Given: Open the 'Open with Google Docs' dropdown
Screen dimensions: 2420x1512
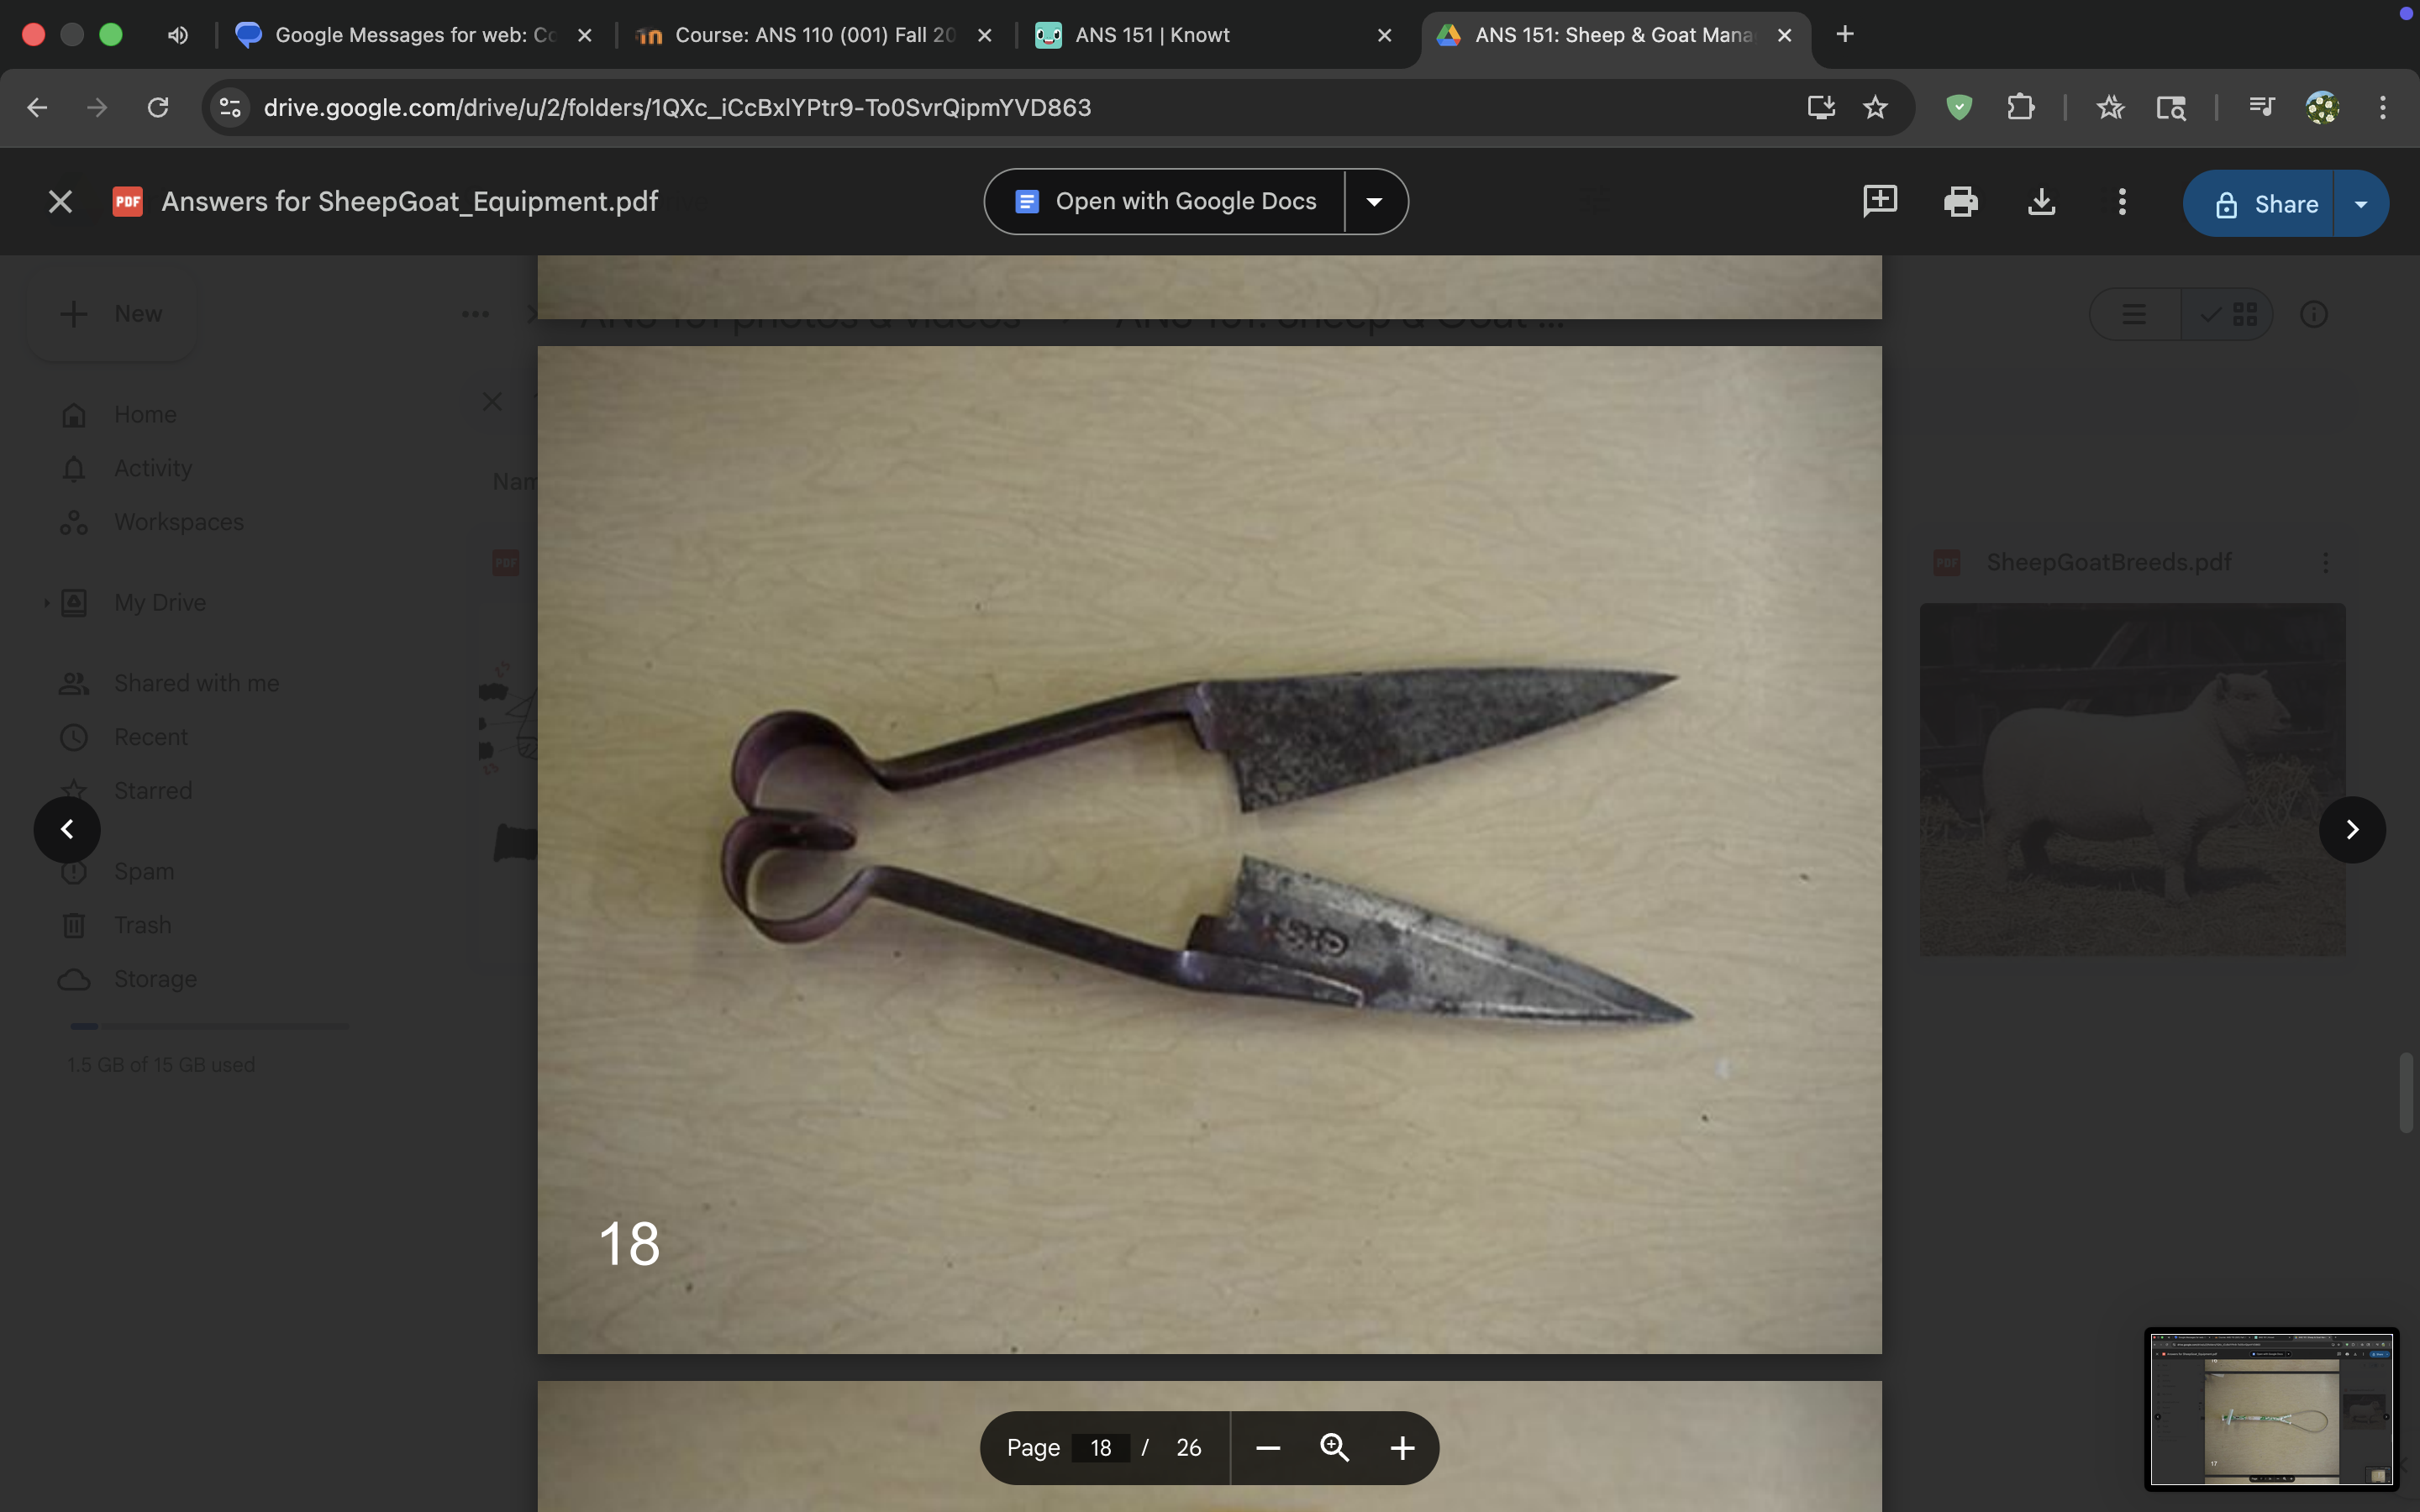Looking at the screenshot, I should click(x=1373, y=201).
